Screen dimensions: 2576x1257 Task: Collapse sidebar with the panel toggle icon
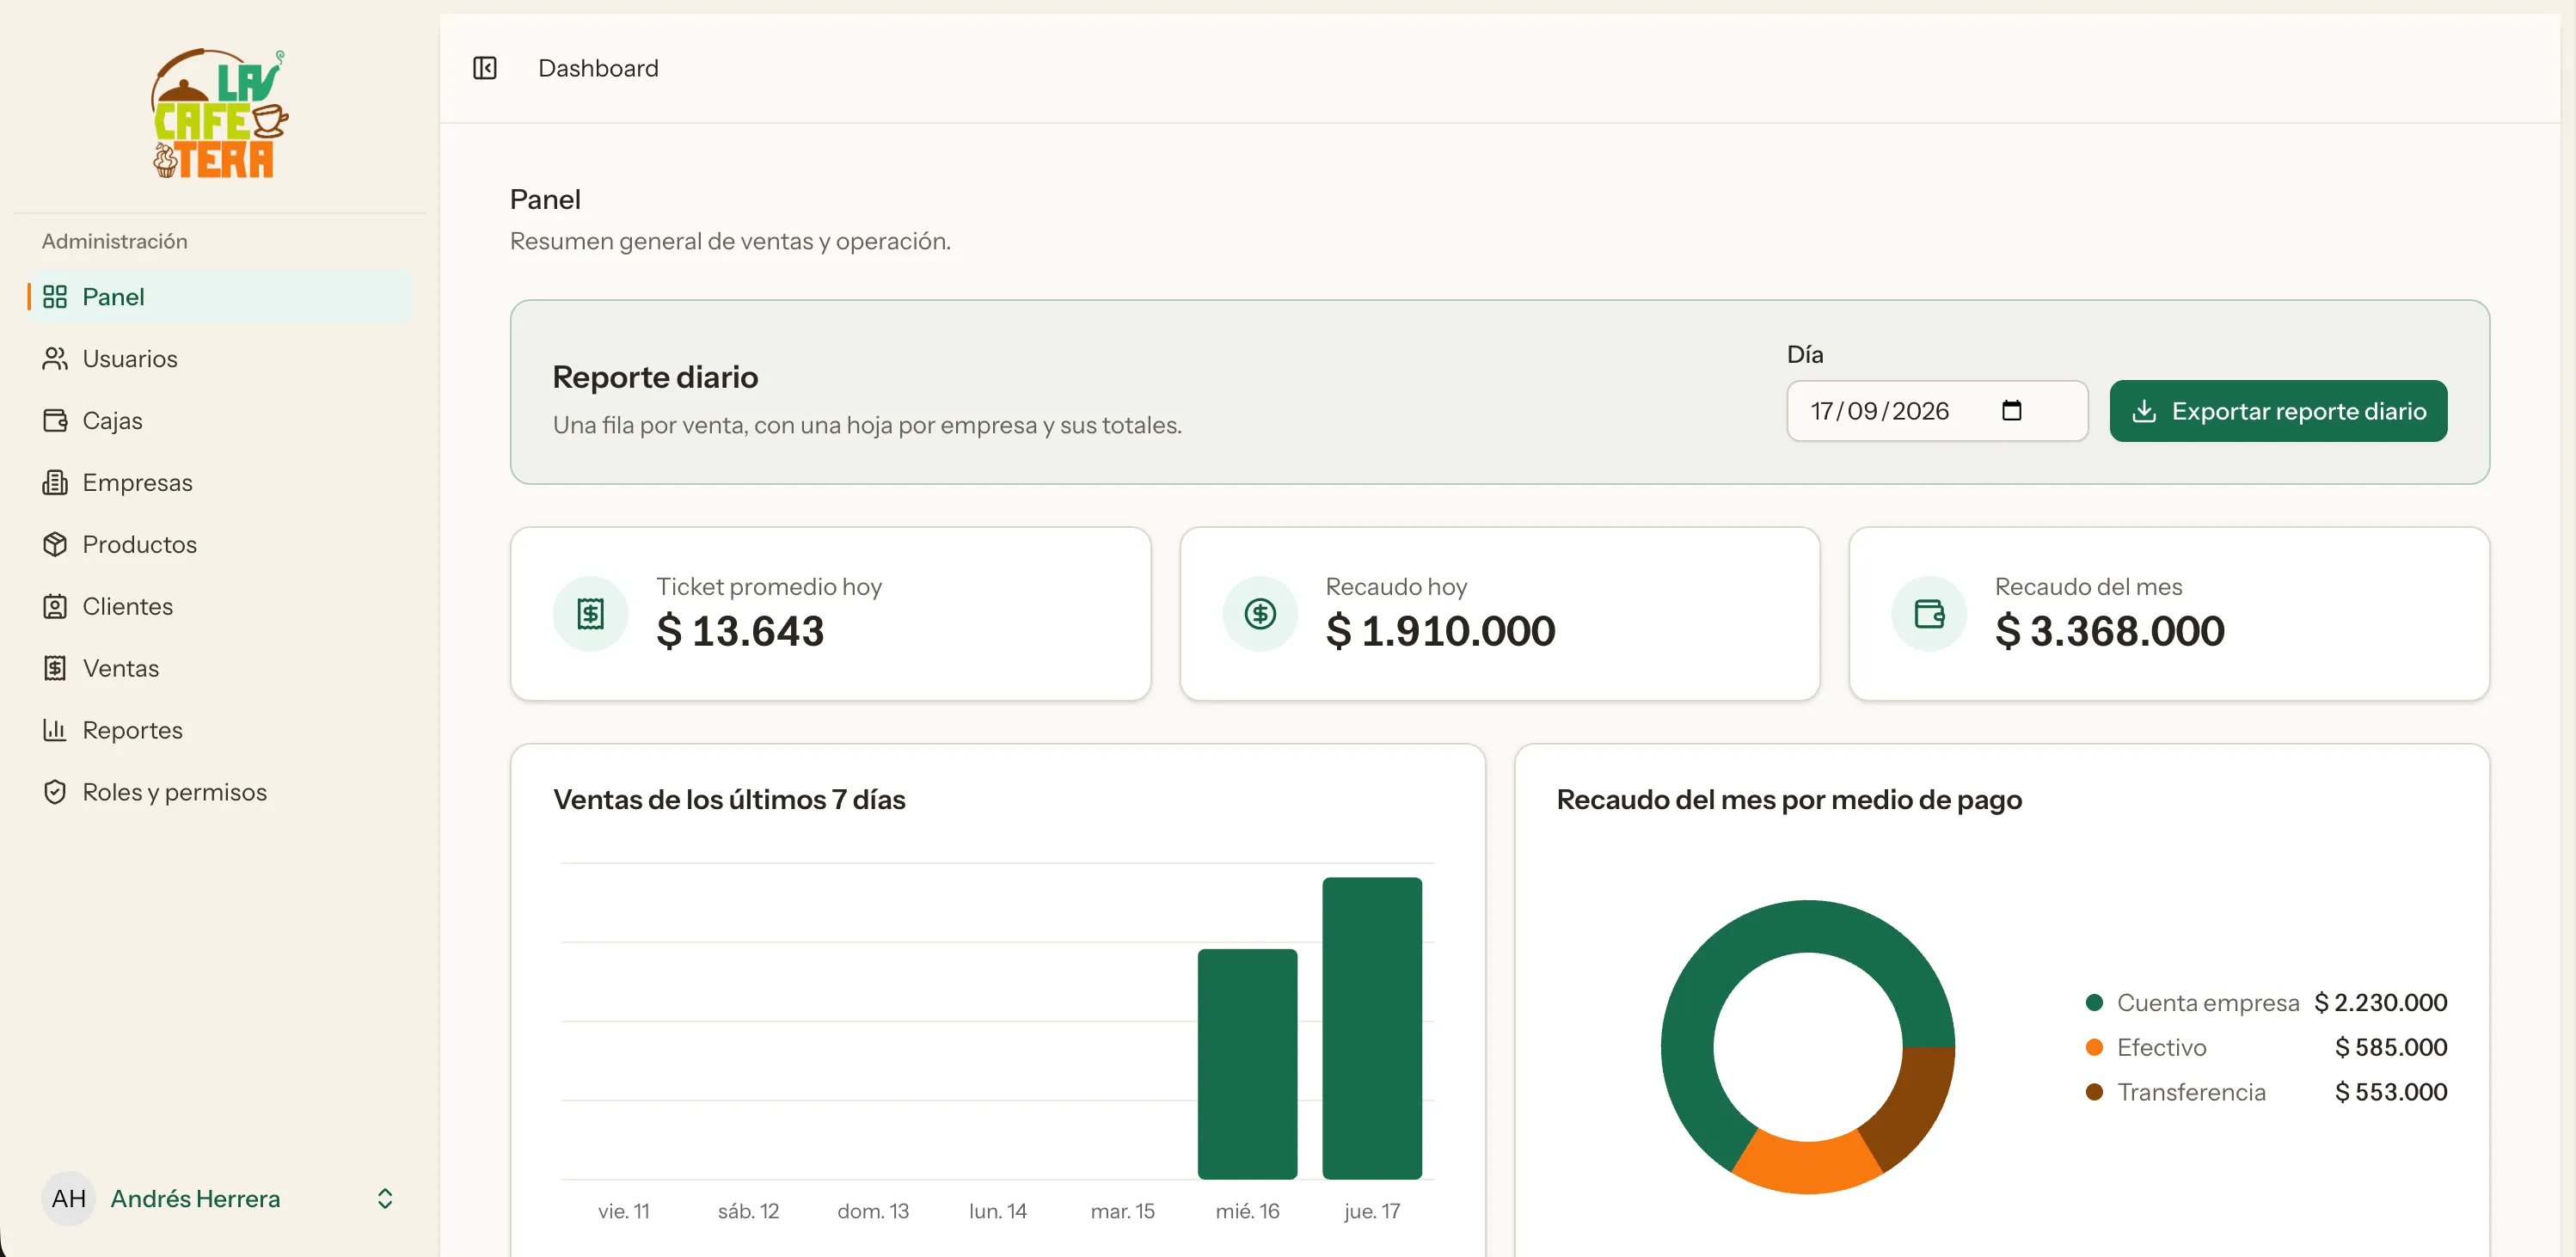click(485, 68)
